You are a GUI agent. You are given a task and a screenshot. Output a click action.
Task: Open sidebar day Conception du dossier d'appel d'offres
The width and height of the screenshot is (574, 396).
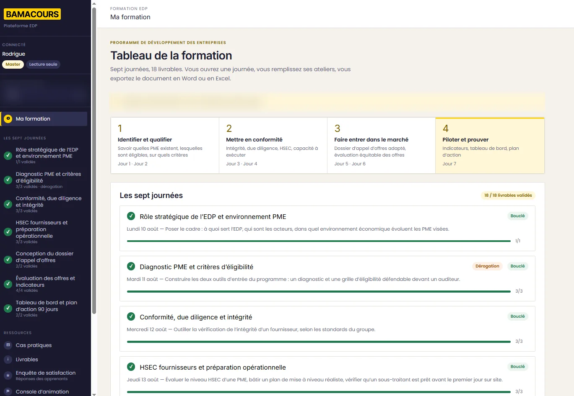tap(44, 260)
